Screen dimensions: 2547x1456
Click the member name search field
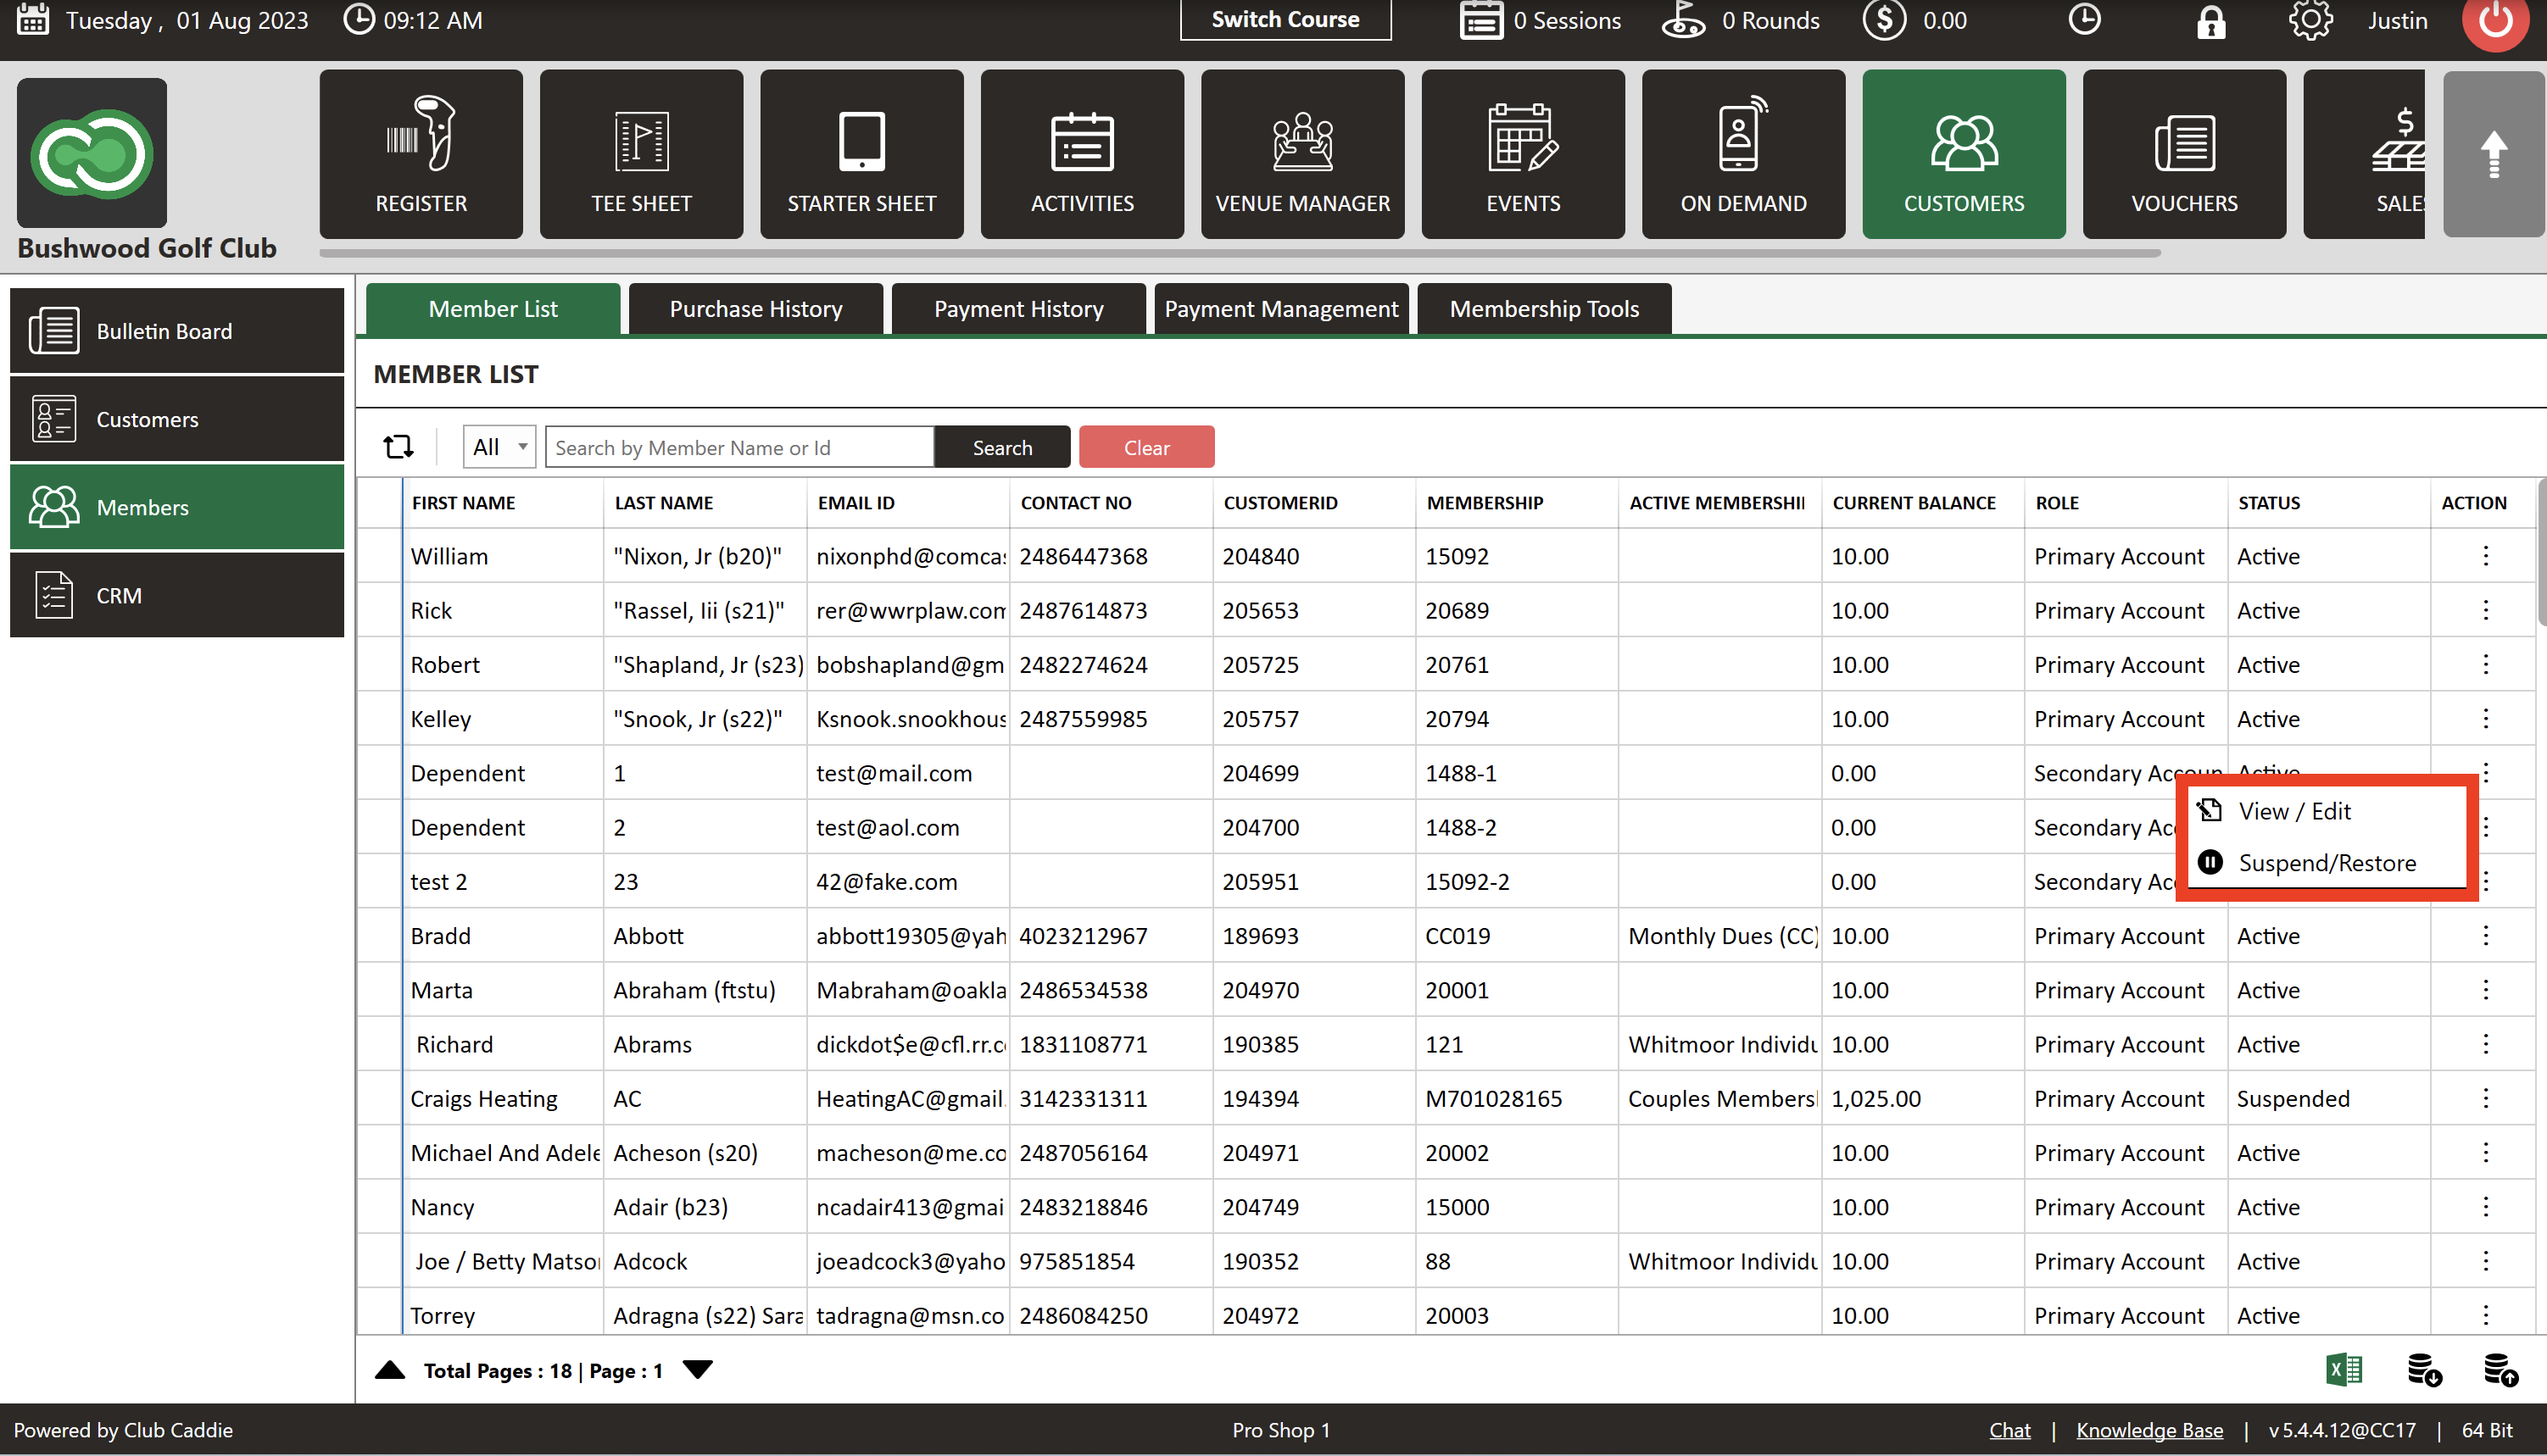tap(739, 447)
